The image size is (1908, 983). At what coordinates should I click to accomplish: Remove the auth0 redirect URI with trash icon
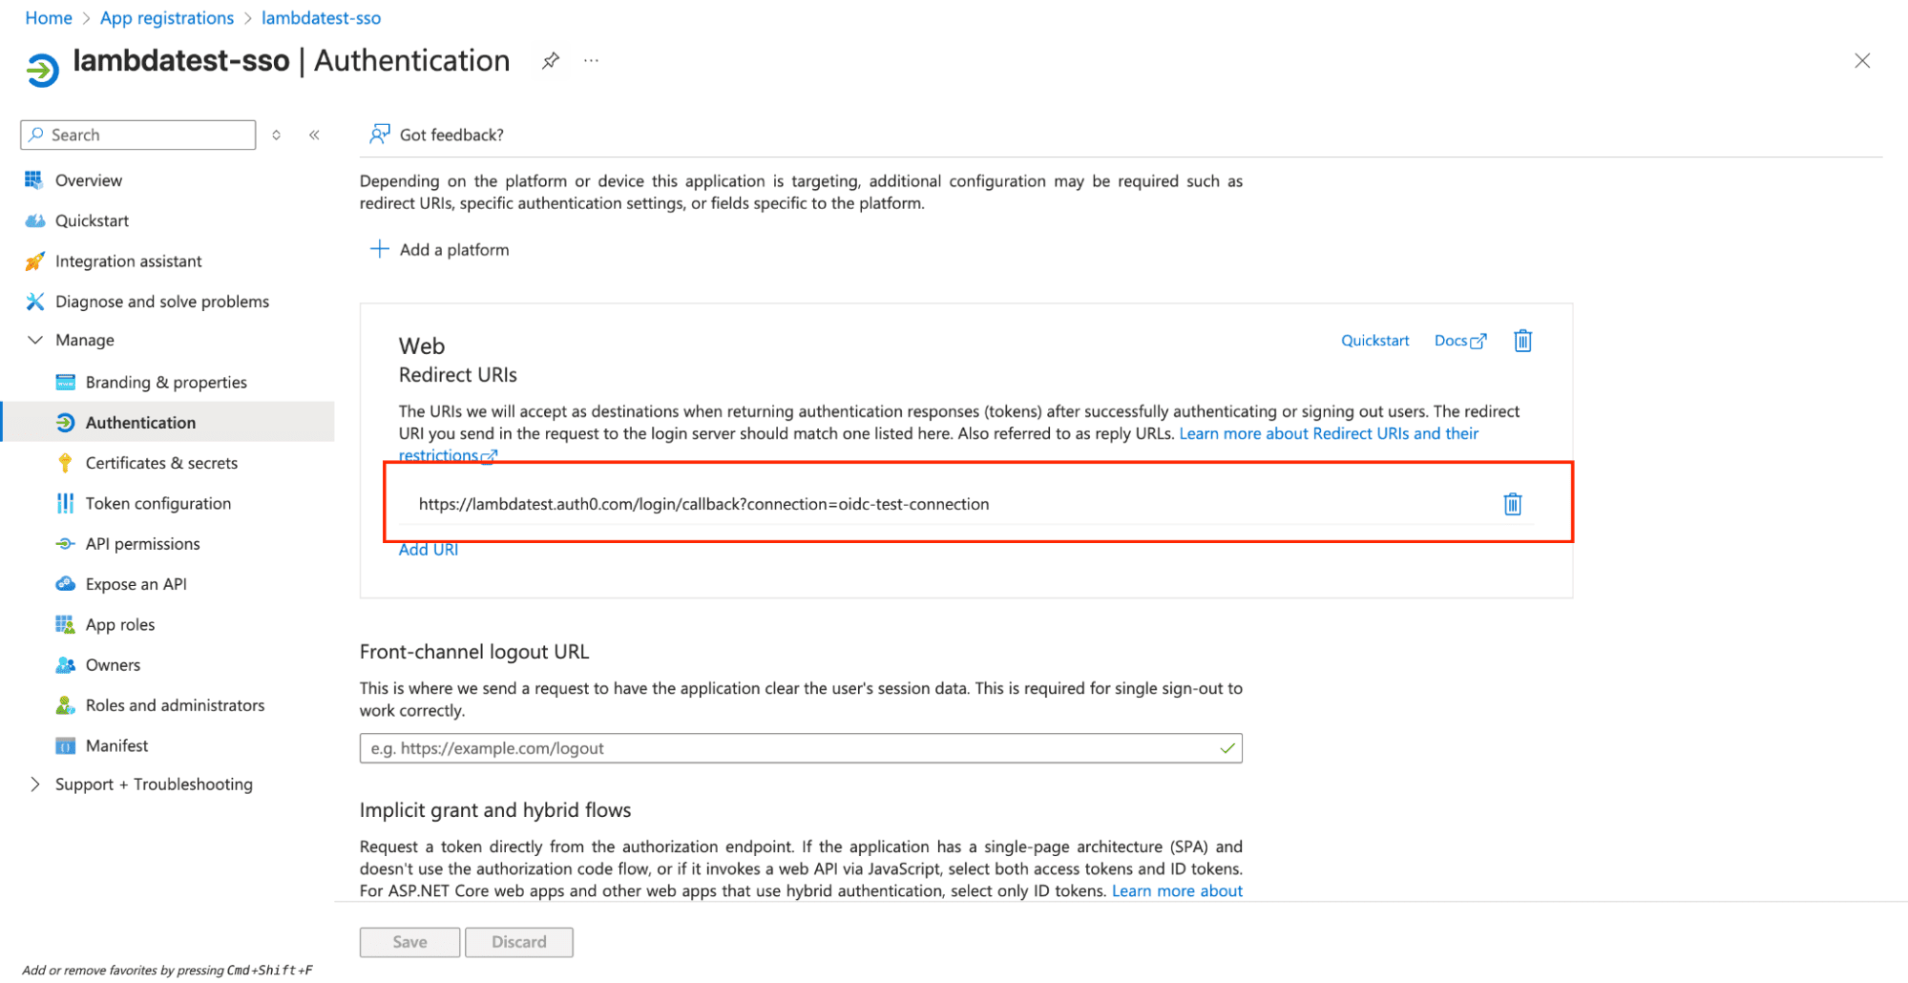click(1512, 504)
